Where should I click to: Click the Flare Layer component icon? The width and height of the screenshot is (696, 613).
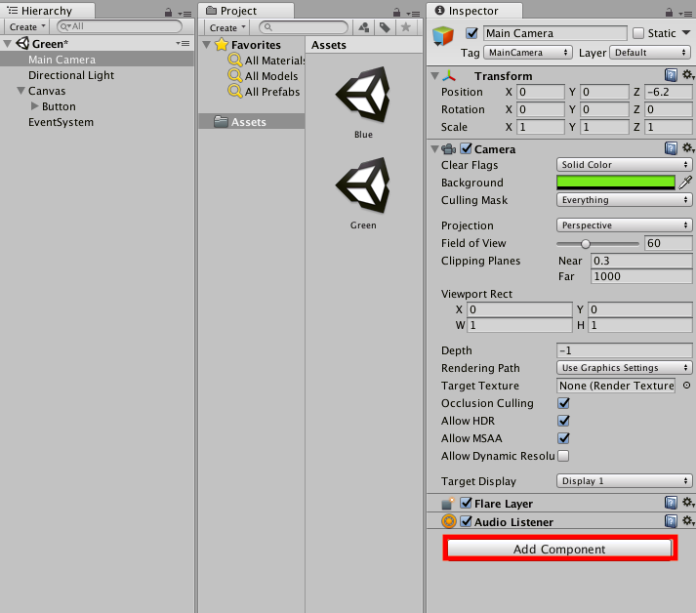point(448,504)
